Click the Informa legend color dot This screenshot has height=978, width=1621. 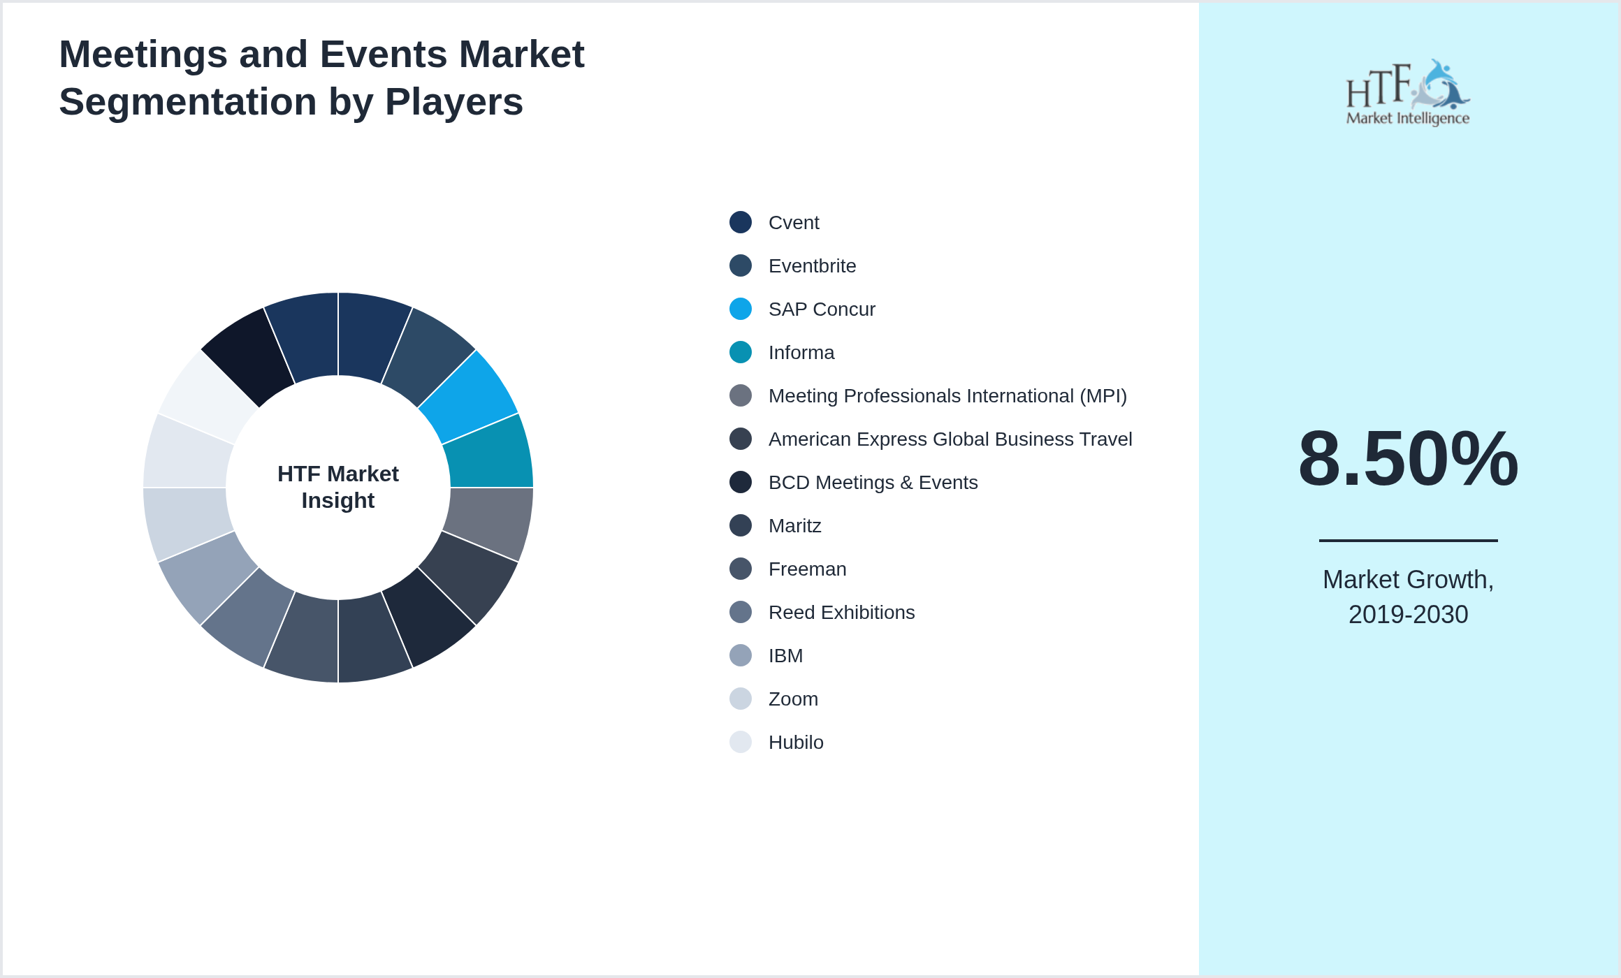(x=741, y=352)
